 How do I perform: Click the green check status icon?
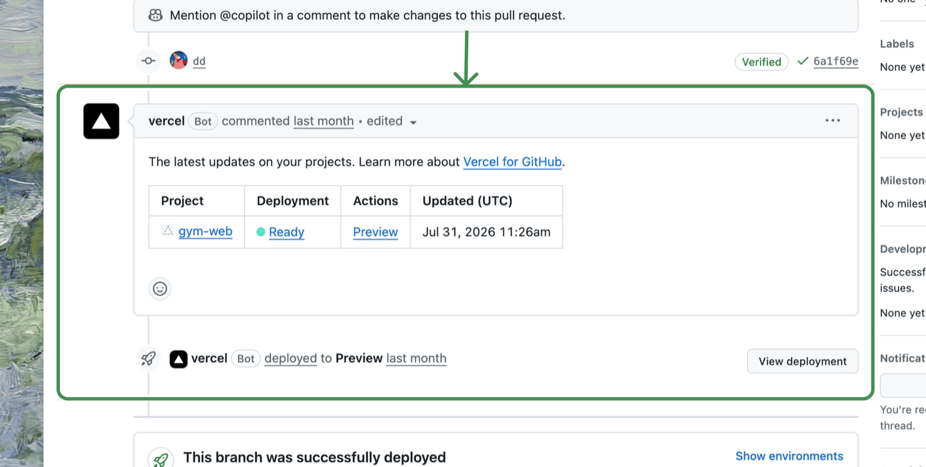[803, 61]
